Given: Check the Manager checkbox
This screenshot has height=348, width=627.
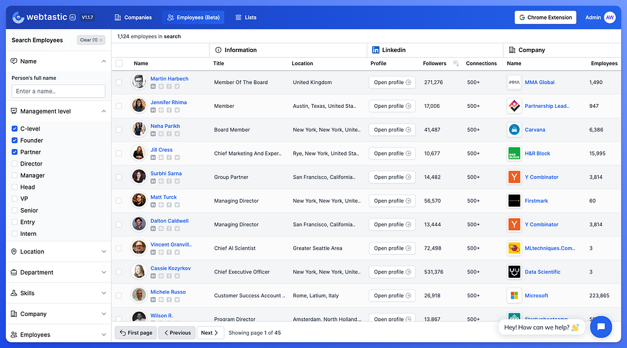Looking at the screenshot, I should [14, 175].
